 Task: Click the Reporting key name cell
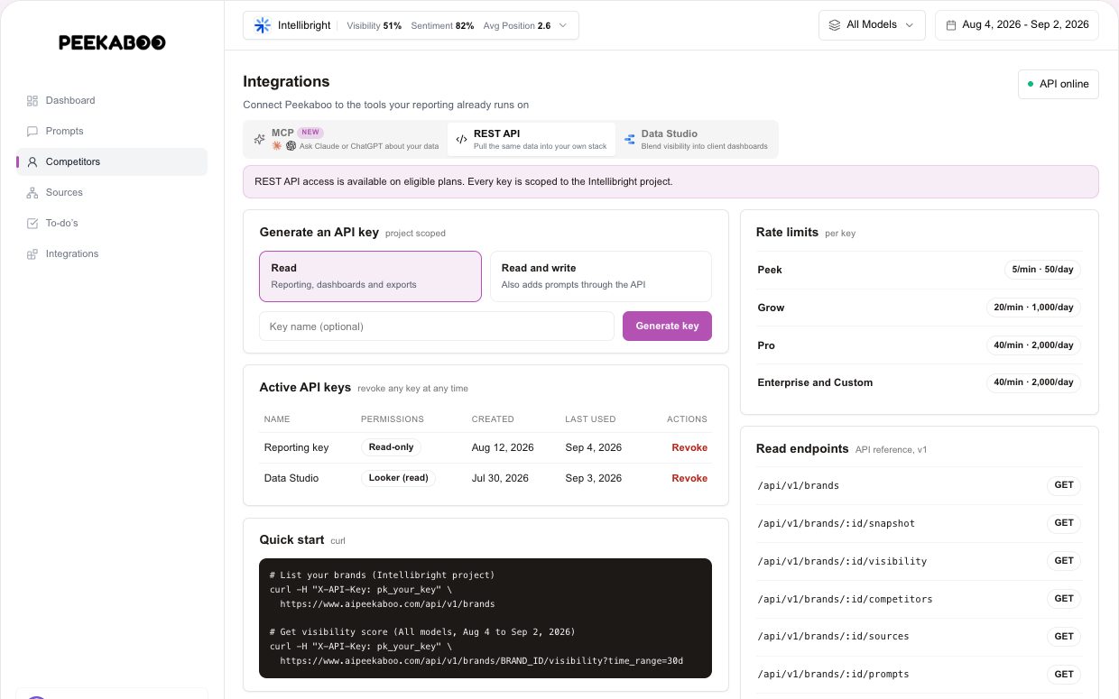click(x=296, y=448)
